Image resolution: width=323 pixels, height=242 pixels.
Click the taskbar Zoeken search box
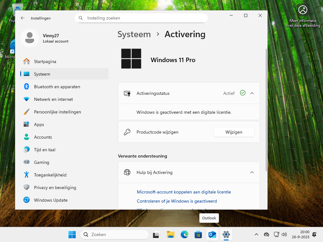pos(115,234)
